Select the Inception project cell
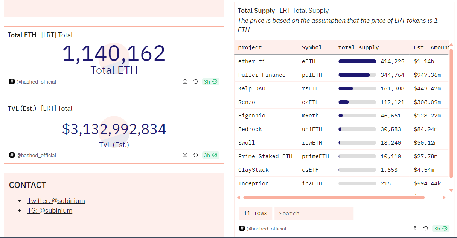 [253, 183]
